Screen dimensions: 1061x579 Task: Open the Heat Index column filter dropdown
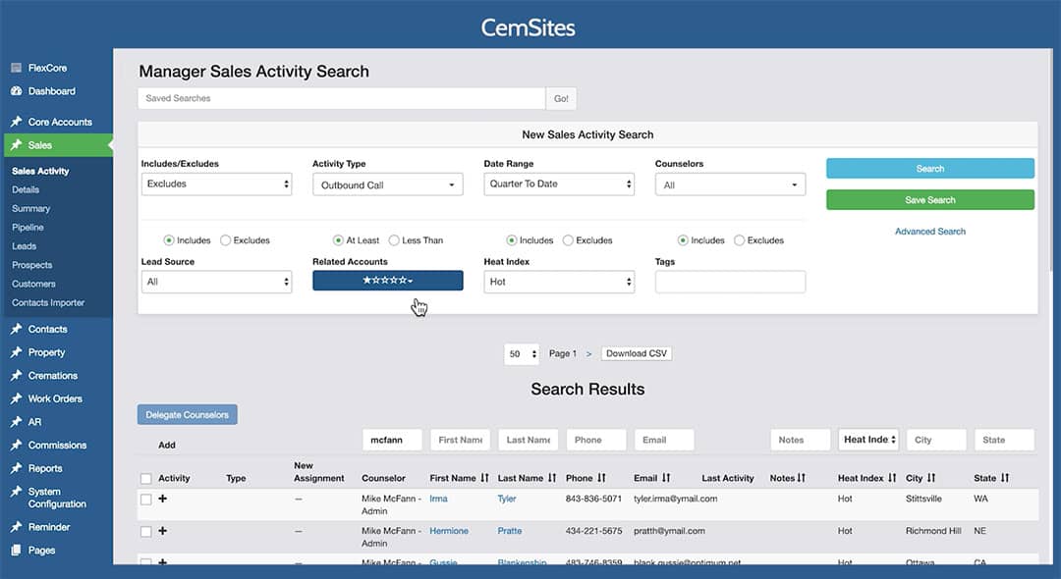coord(868,439)
